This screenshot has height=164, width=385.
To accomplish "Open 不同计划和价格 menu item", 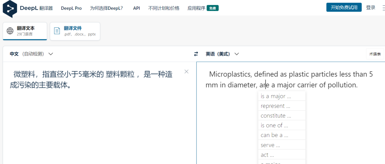I will (164, 8).
